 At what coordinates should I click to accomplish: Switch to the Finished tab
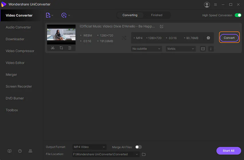[156, 15]
